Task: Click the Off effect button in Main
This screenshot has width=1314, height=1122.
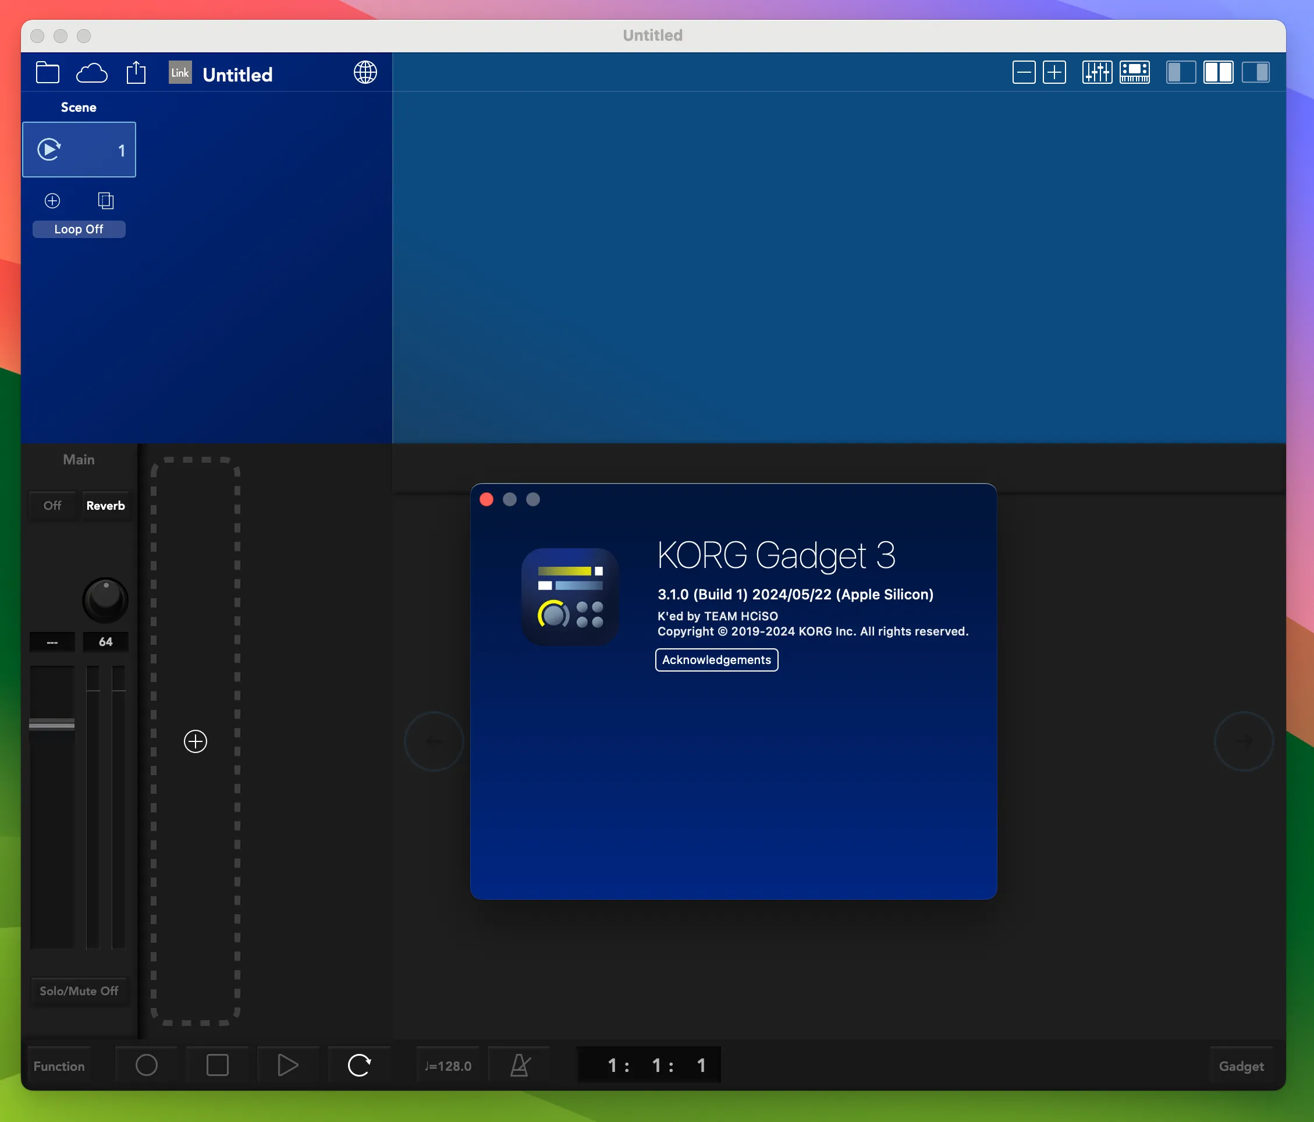Action: pos(52,506)
